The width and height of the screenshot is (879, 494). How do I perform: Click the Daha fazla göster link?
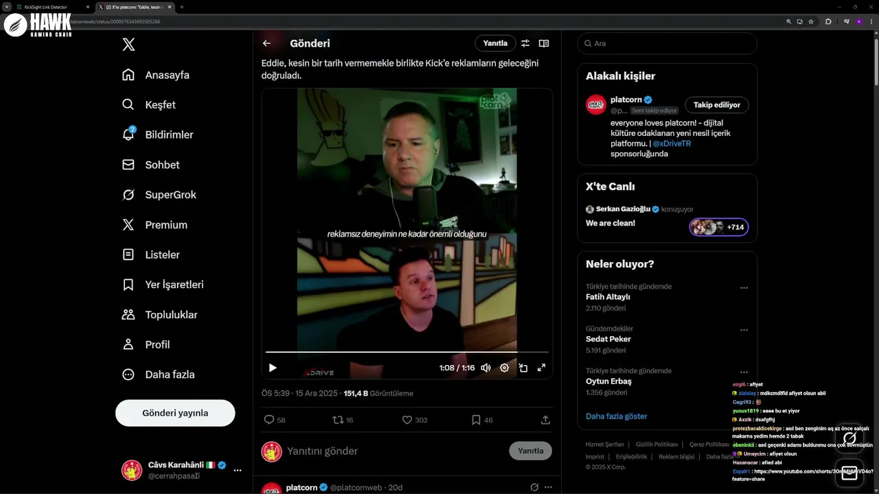617,416
